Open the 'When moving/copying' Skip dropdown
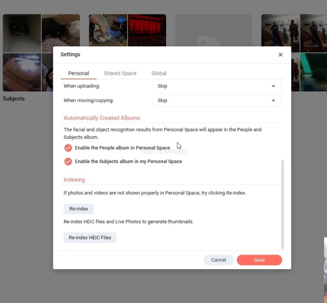This screenshot has width=327, height=303. coord(216,101)
